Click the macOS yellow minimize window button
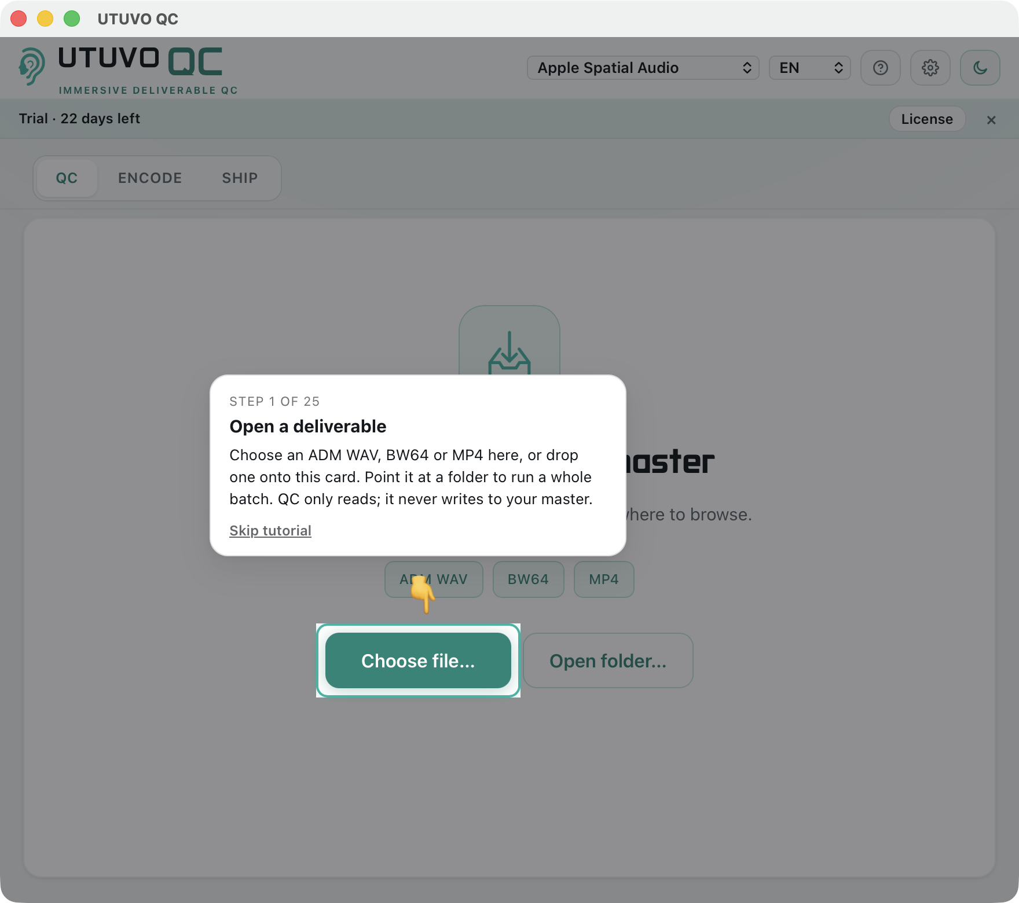The height and width of the screenshot is (903, 1019). pyautogui.click(x=45, y=19)
